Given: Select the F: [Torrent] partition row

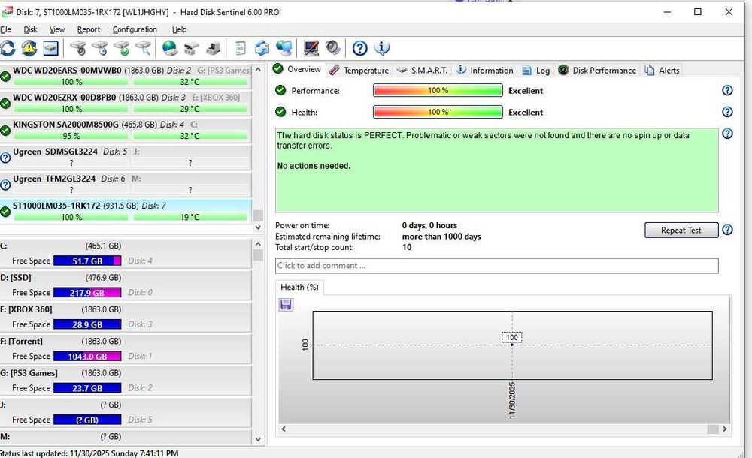Looking at the screenshot, I should tap(126, 349).
